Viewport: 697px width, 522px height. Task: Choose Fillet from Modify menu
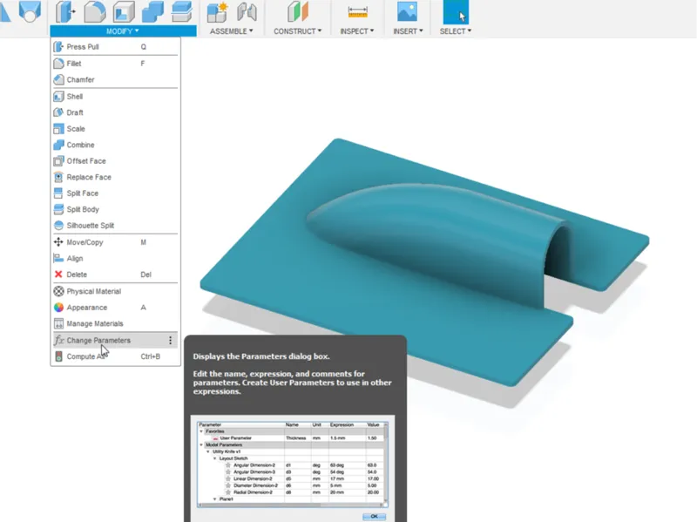pyautogui.click(x=115, y=64)
